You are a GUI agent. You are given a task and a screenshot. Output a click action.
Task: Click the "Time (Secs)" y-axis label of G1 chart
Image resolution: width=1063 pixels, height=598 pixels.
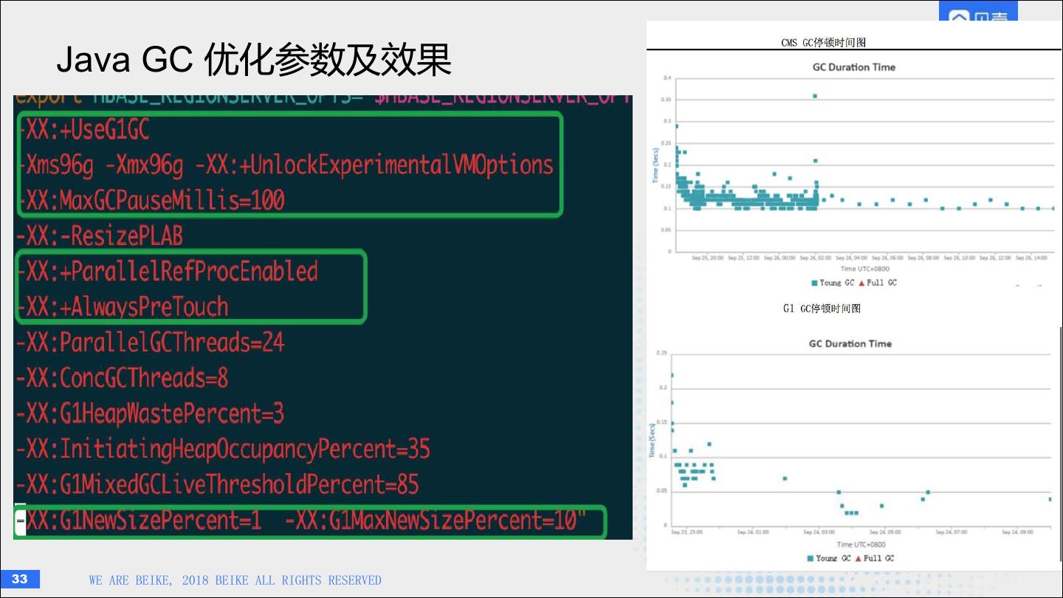652,439
